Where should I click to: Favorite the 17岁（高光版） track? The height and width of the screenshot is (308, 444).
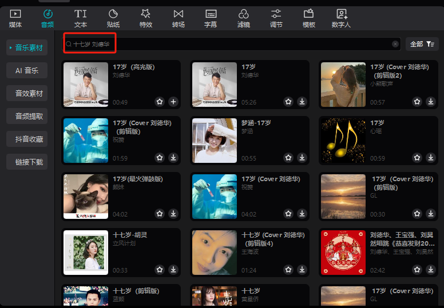click(x=160, y=102)
